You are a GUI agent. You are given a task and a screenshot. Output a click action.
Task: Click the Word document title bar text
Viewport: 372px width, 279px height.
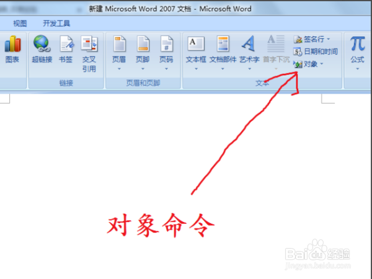(x=170, y=9)
